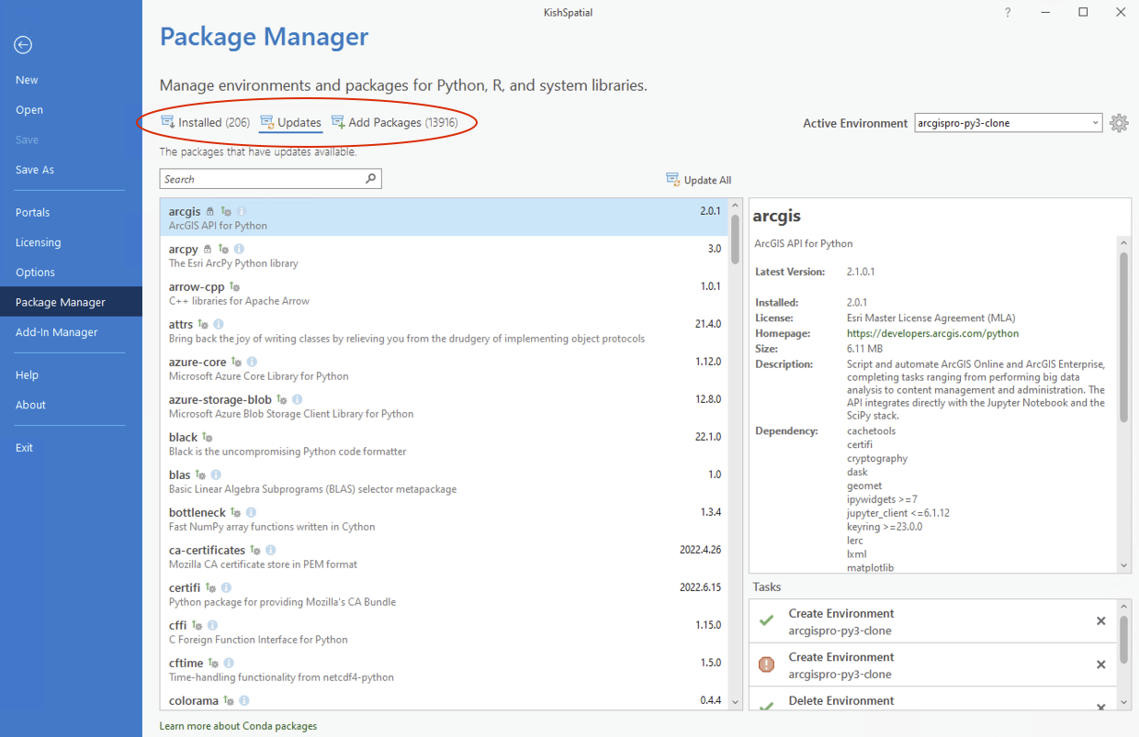Click the failed task warning icon
The width and height of the screenshot is (1139, 737).
point(766,664)
